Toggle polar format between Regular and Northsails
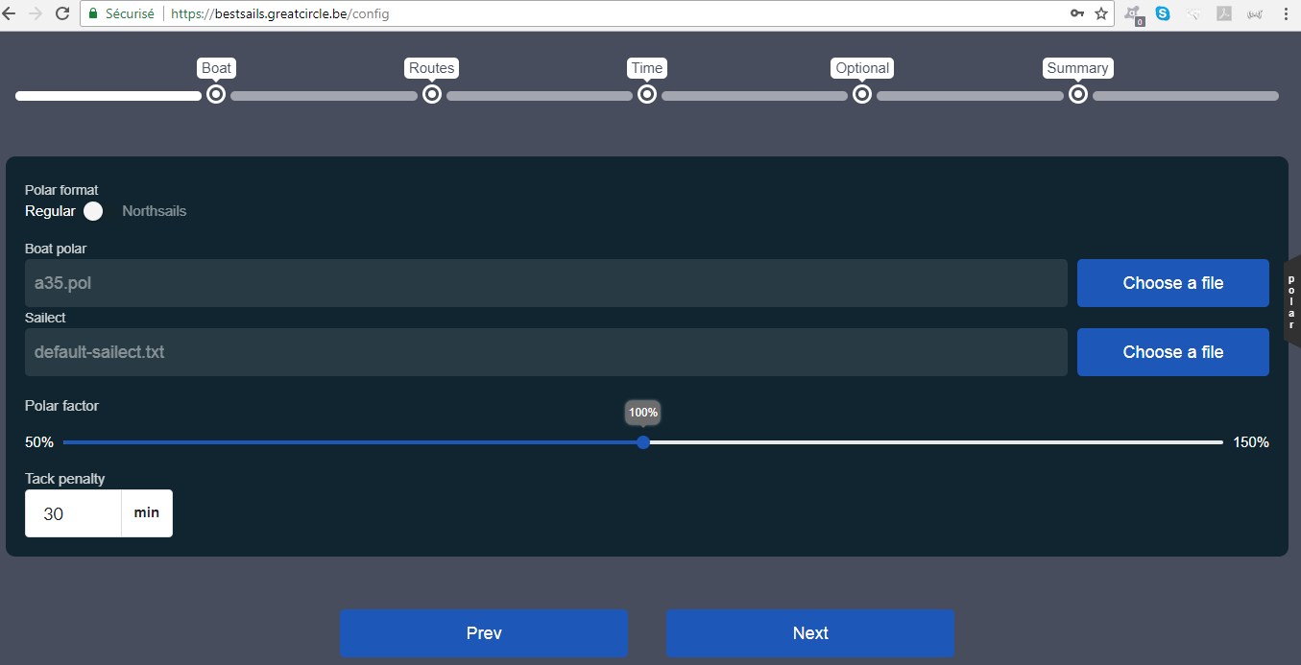 (x=93, y=211)
